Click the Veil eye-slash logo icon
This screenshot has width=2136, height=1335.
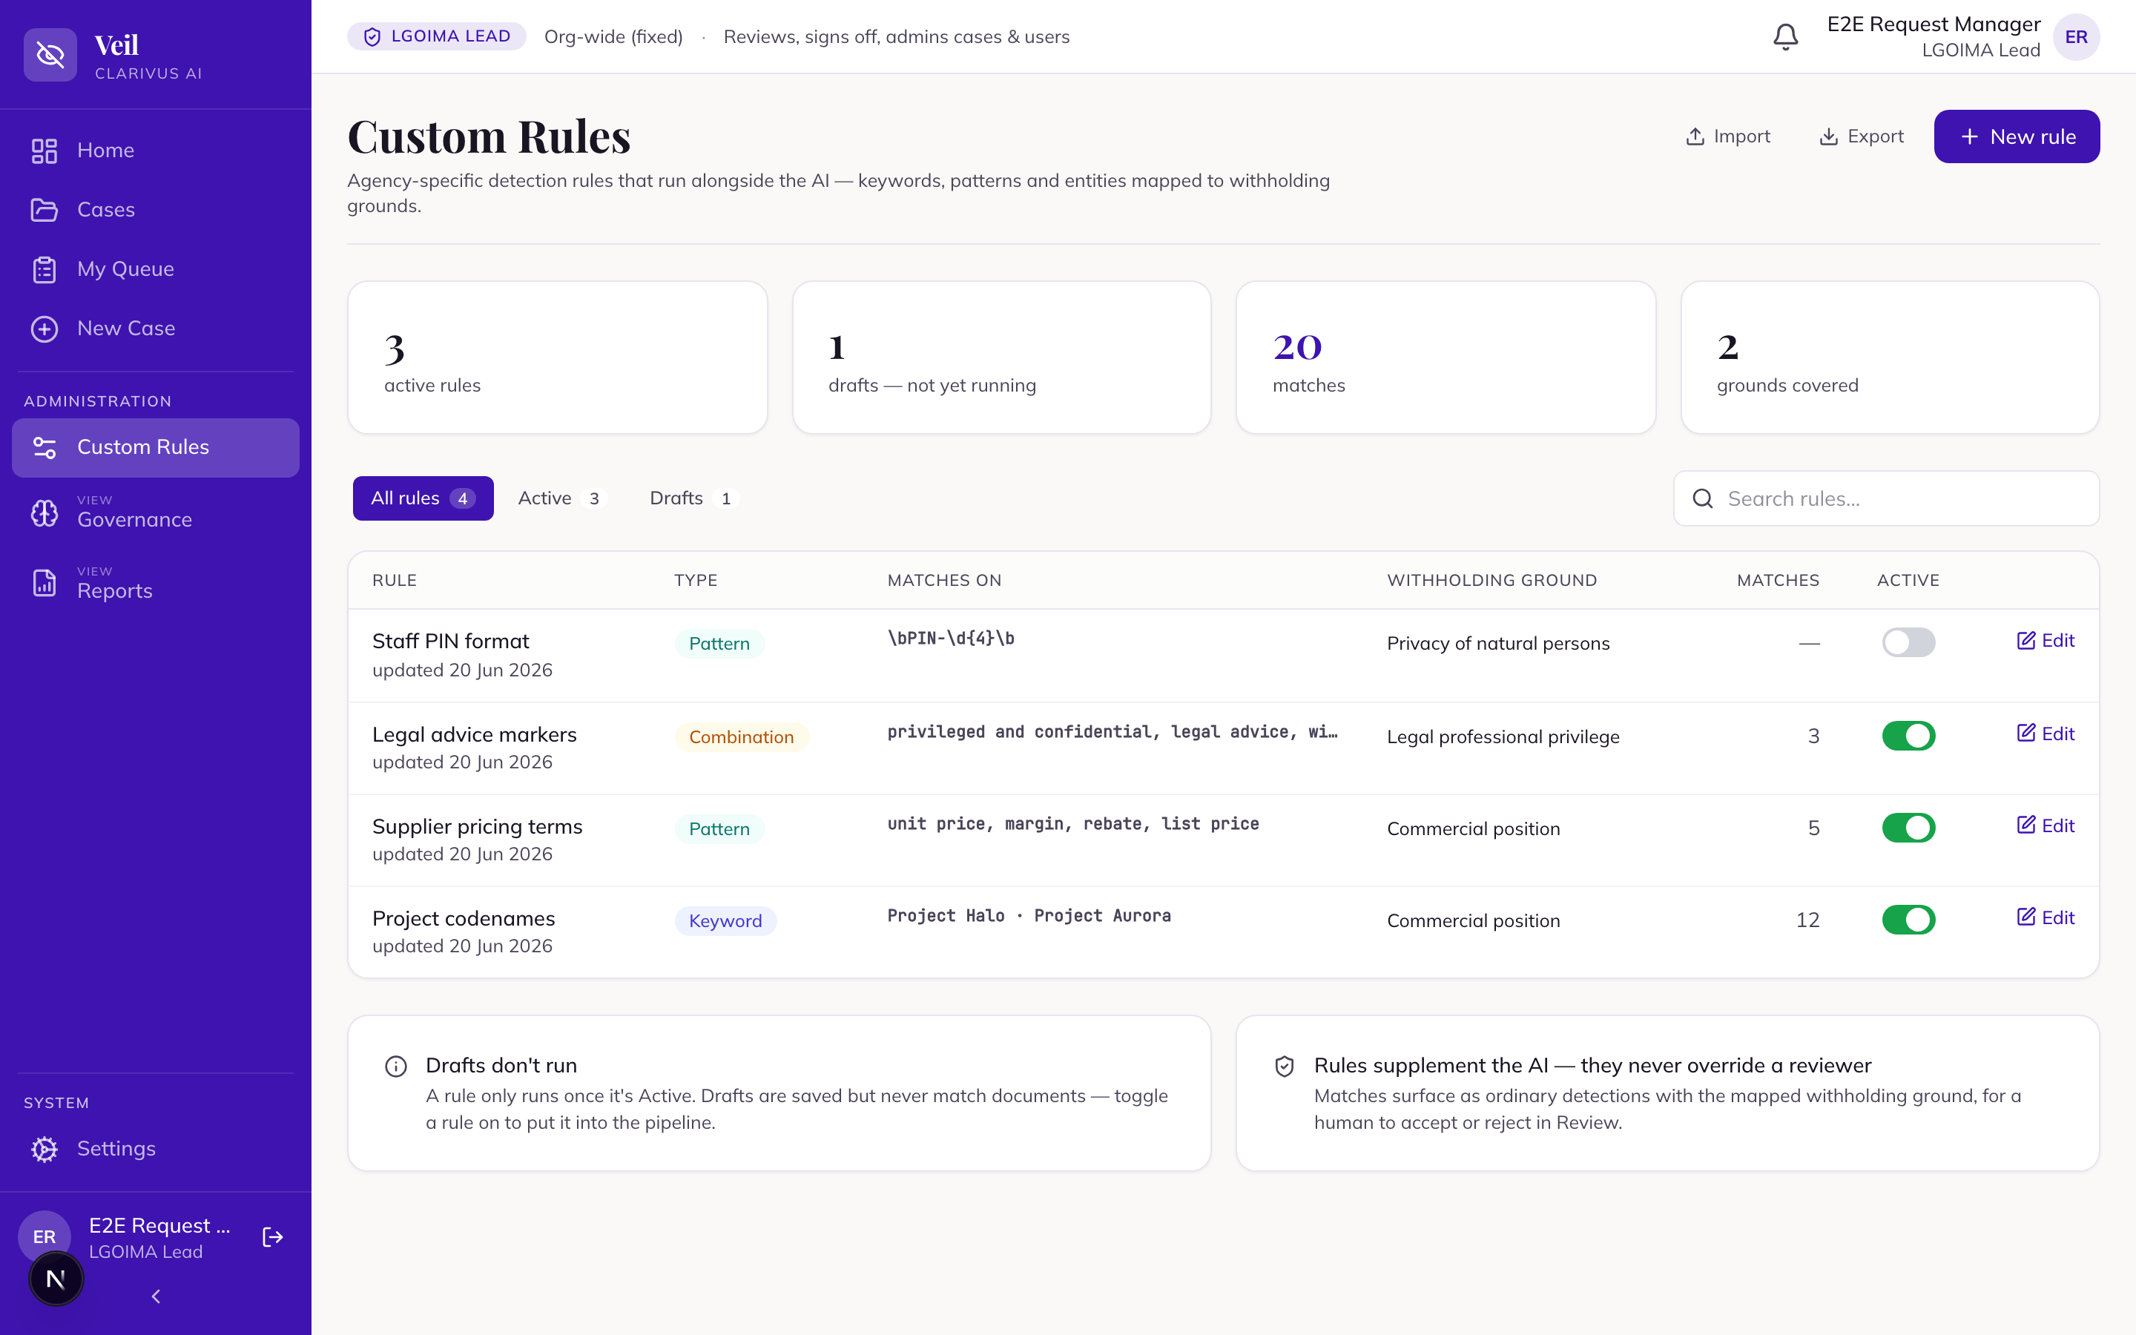tap(50, 55)
